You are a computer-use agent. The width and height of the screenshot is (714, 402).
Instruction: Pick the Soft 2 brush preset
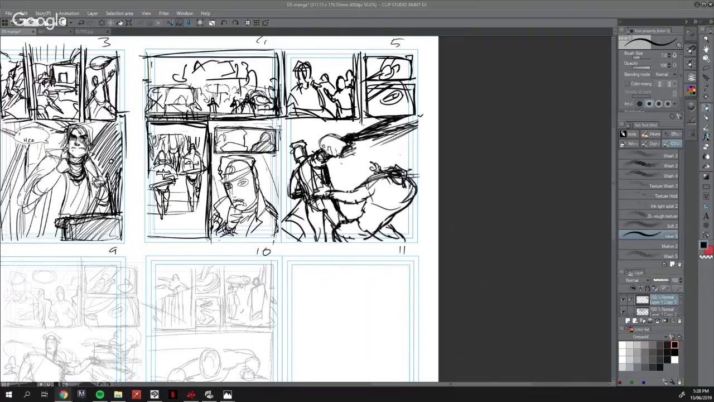pyautogui.click(x=648, y=226)
